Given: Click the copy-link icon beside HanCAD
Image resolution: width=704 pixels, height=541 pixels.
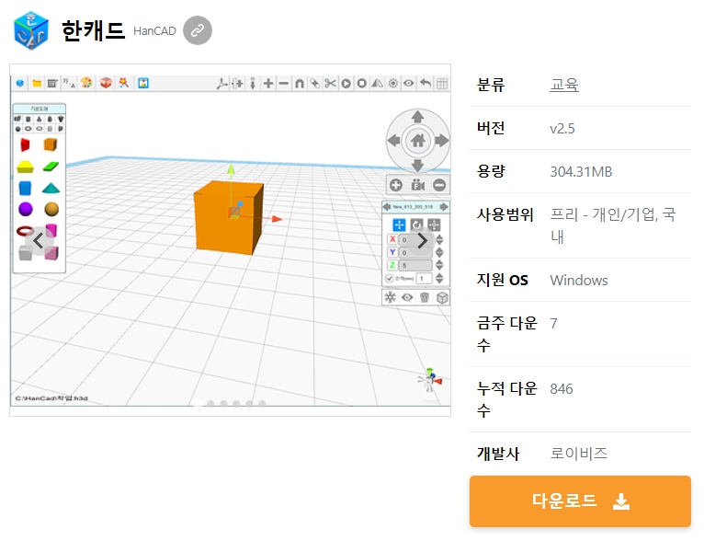Looking at the screenshot, I should coord(198,30).
